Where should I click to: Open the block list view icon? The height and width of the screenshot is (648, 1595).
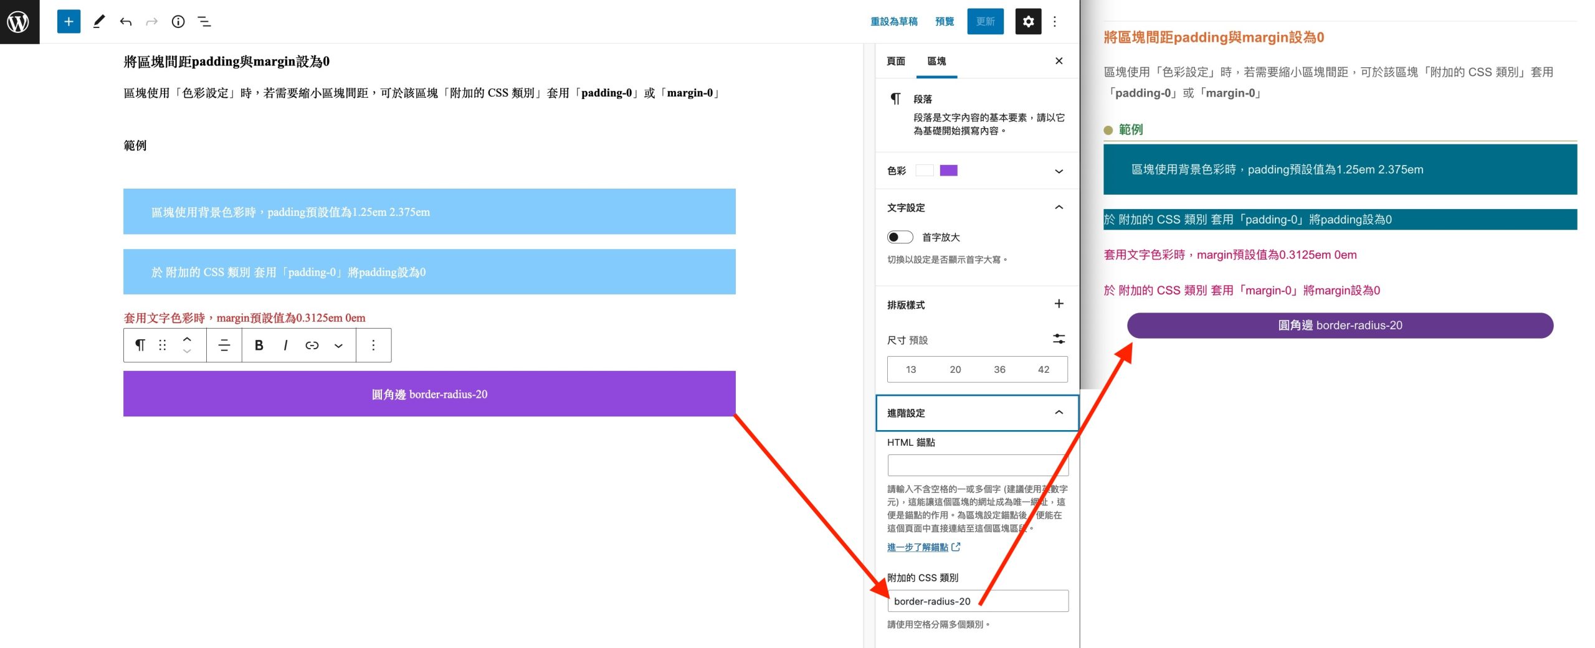point(204,22)
